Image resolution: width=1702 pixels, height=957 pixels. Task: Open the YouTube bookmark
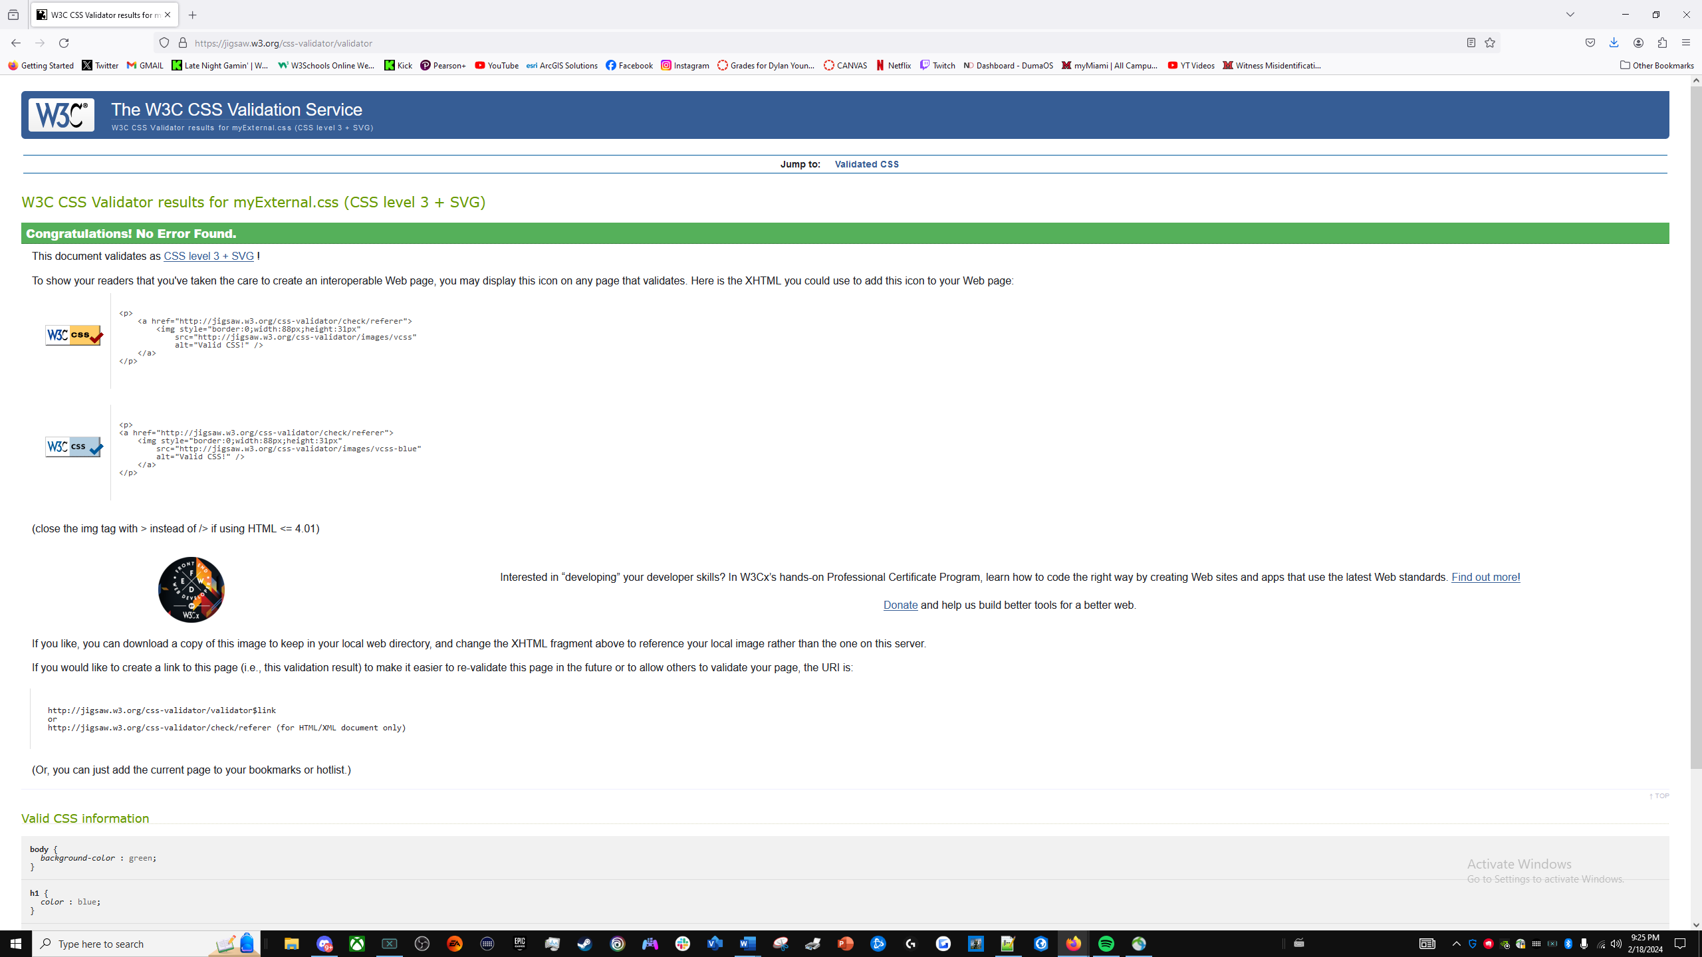click(497, 65)
